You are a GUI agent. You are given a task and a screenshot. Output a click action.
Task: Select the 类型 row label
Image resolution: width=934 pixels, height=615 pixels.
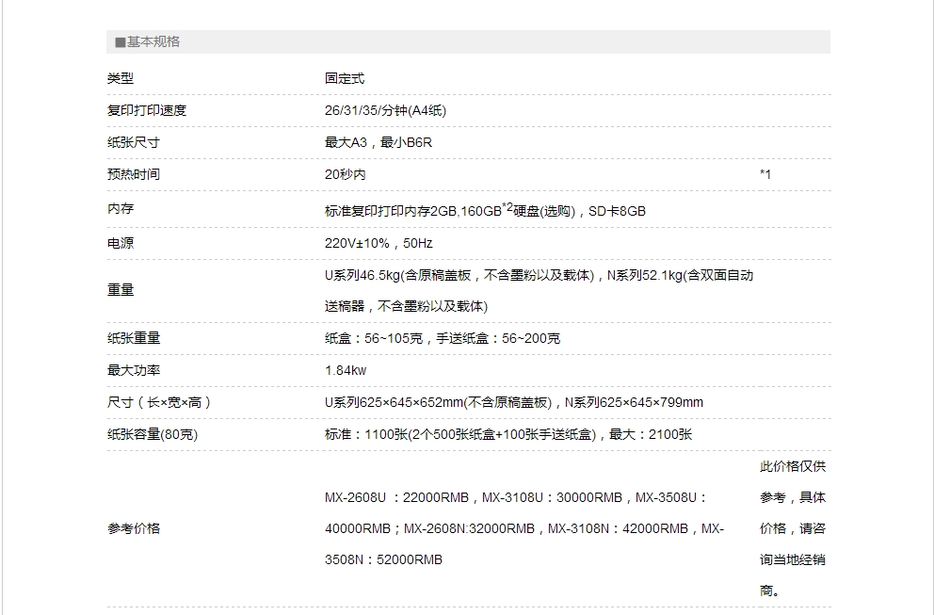(x=121, y=78)
